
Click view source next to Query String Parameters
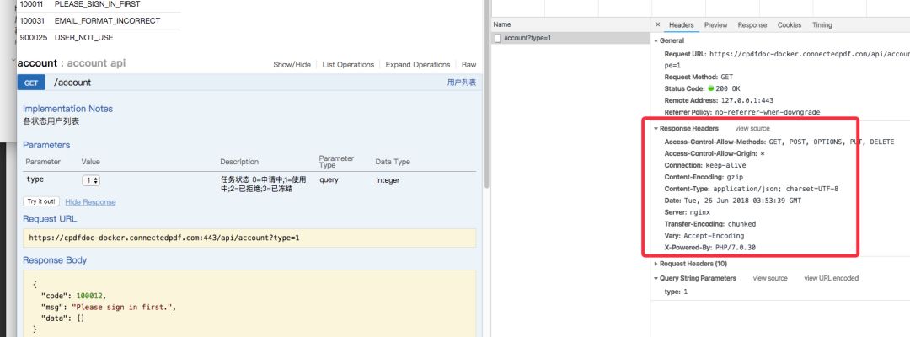coord(770,278)
